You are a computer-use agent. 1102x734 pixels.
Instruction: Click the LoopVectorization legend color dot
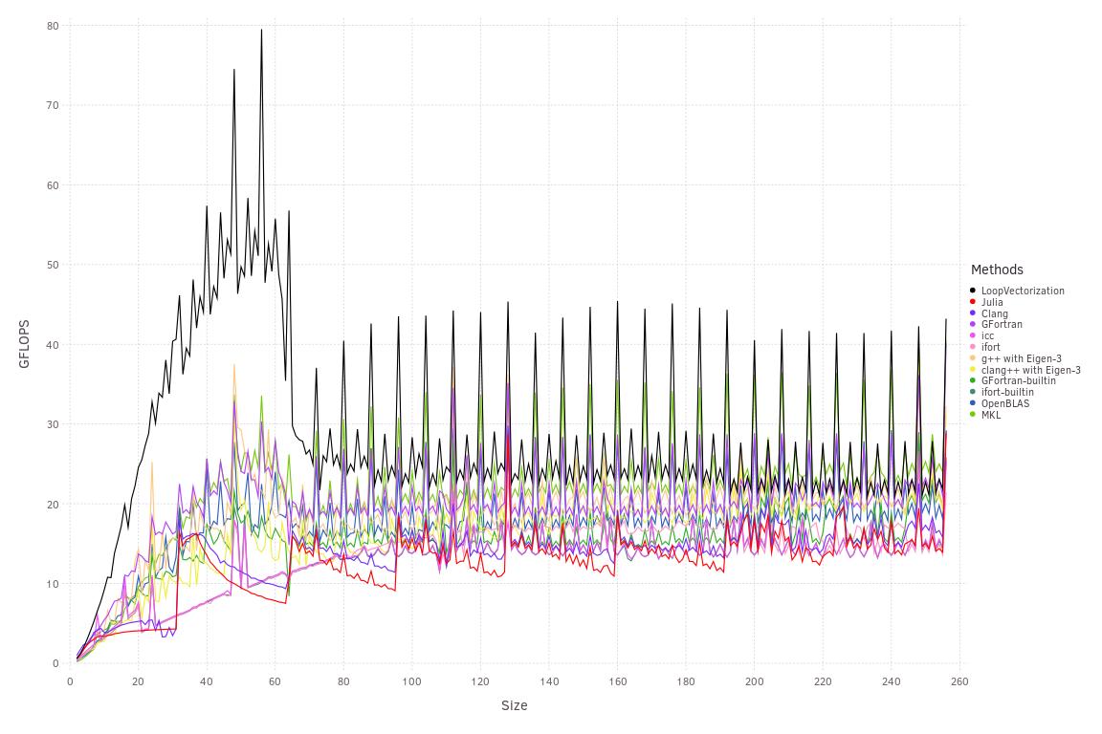tap(972, 291)
